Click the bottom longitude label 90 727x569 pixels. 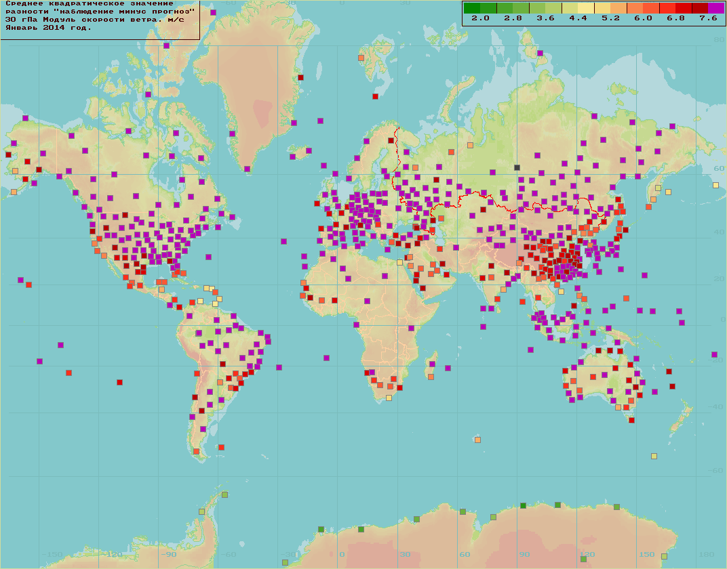click(524, 554)
